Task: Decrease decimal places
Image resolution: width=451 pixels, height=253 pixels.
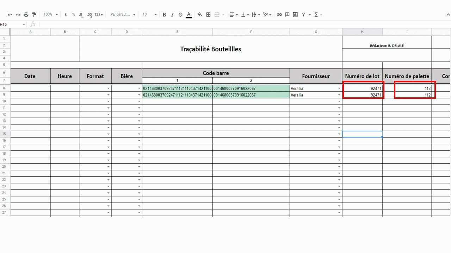Action: pos(81,15)
